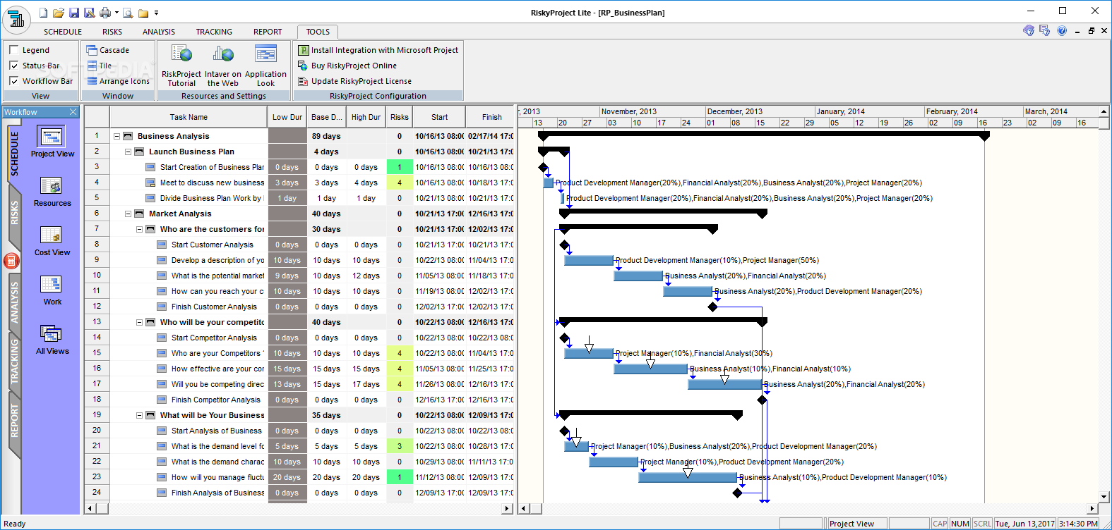Click the Print Preview magnifier icon
1112x530 pixels.
point(128,13)
